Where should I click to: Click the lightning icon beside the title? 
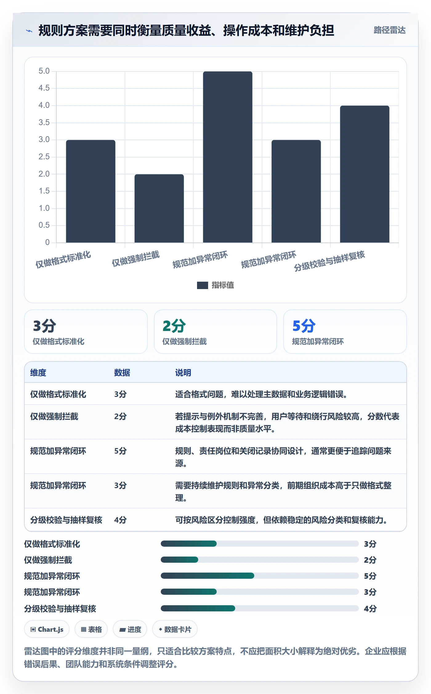point(29,31)
